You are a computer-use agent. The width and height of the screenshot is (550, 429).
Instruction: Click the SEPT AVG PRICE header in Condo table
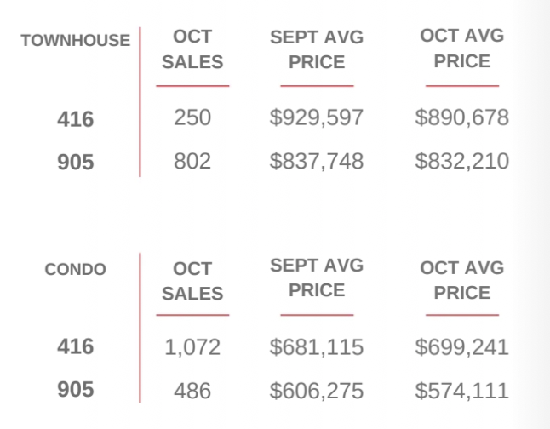click(317, 277)
